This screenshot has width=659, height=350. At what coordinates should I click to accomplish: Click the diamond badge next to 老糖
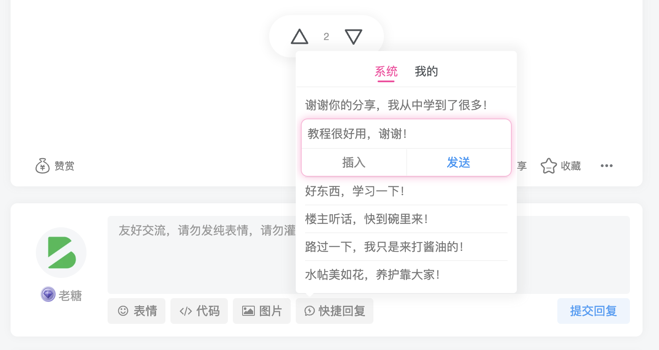[48, 294]
